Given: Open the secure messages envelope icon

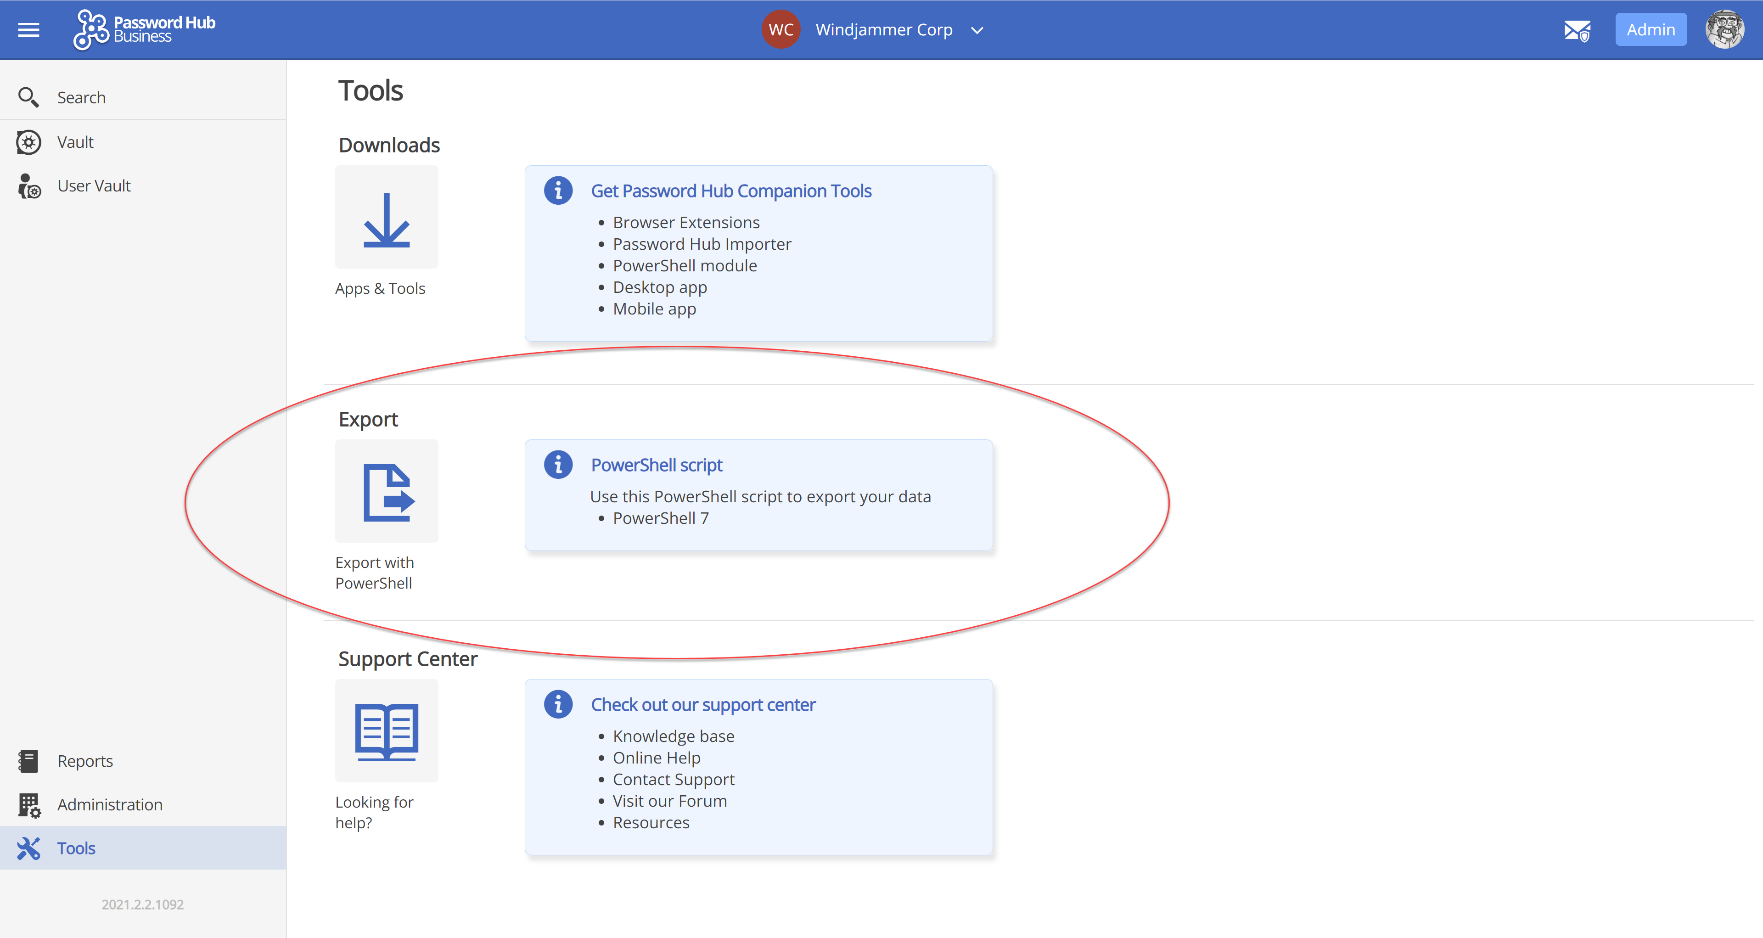Looking at the screenshot, I should point(1577,30).
